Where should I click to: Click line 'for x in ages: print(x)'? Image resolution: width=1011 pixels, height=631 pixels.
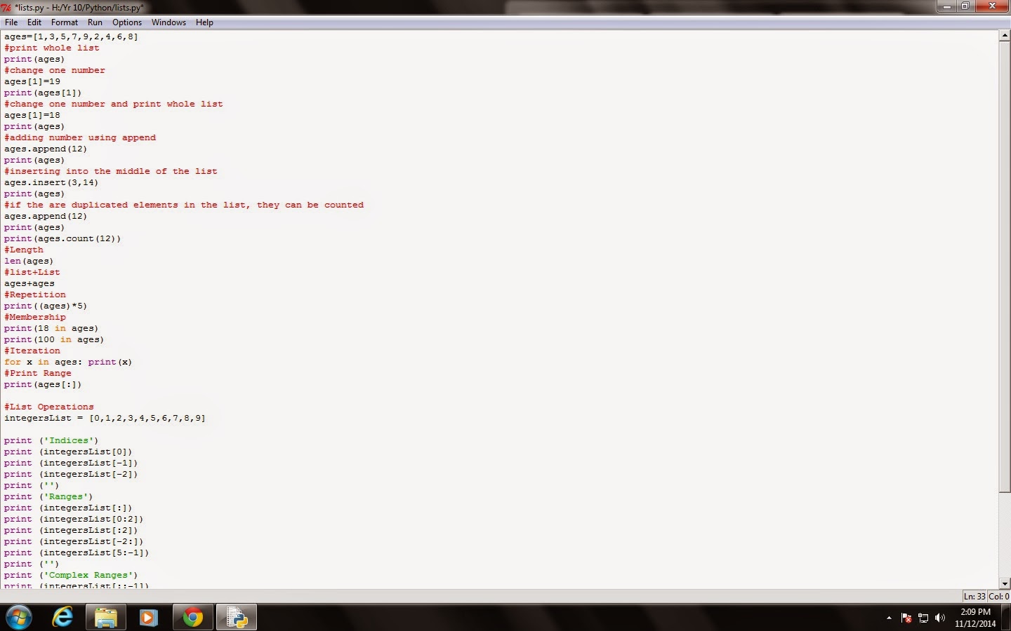[68, 362]
